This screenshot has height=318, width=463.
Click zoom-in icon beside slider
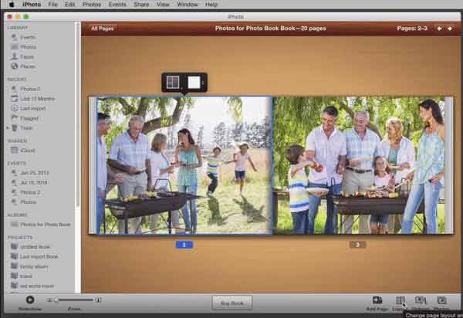point(98,300)
